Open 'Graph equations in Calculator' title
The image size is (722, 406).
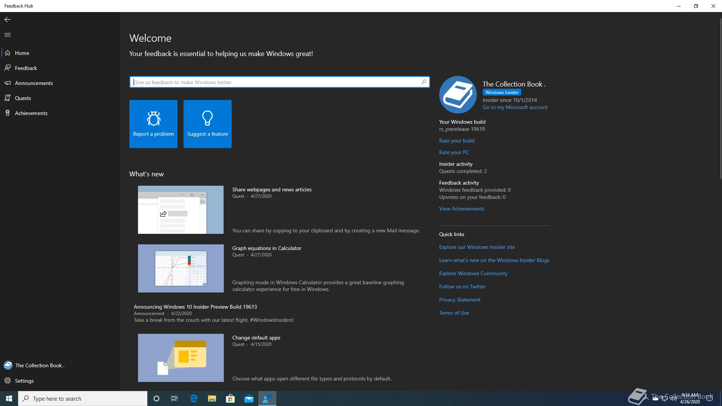click(x=267, y=248)
